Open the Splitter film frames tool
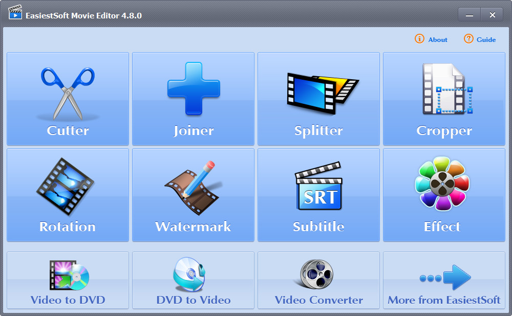Screen dimensions: 512x316 318,99
